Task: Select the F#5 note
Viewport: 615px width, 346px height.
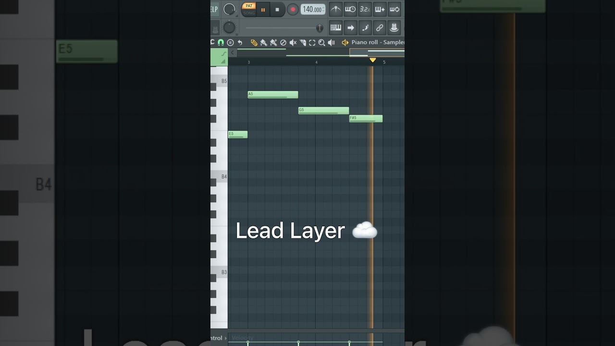Action: (x=366, y=119)
